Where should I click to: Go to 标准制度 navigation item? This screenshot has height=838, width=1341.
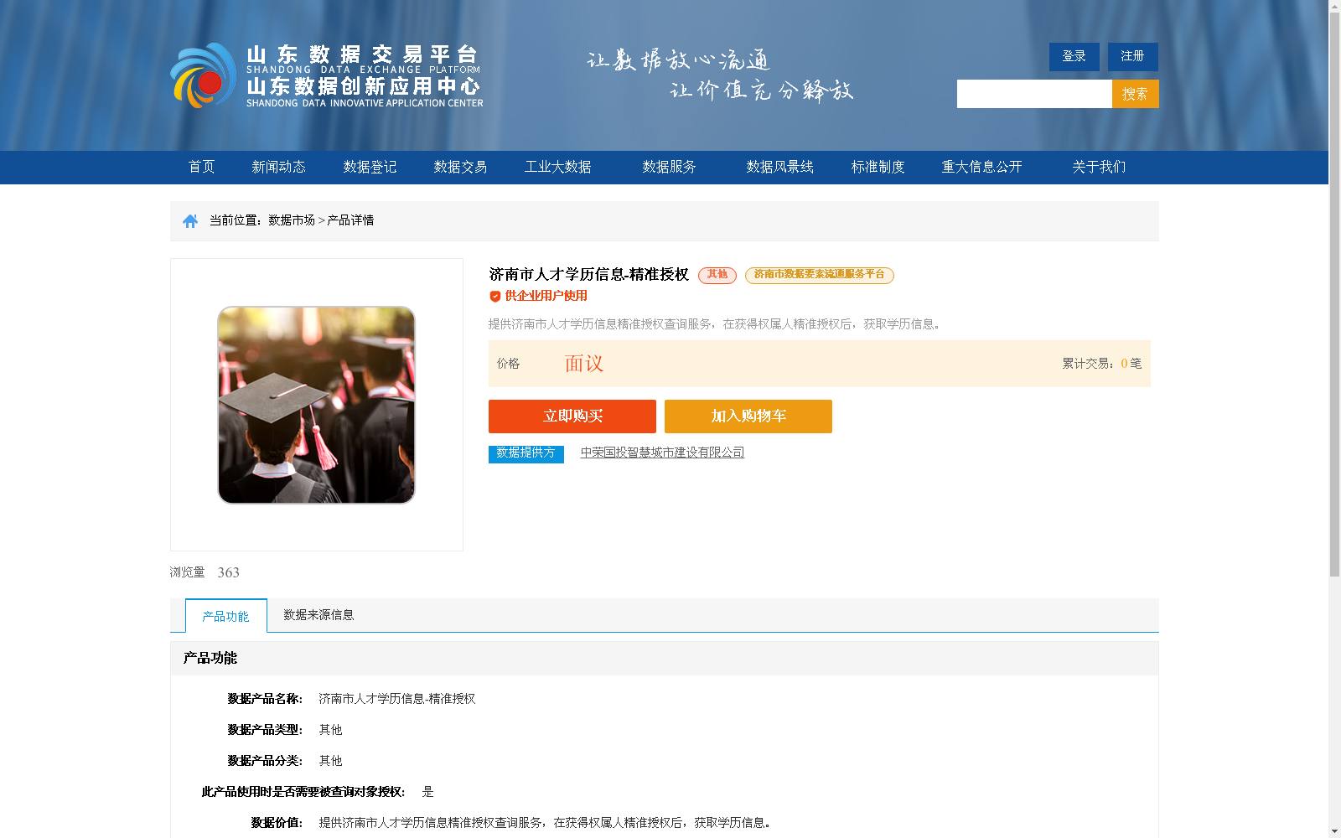[878, 167]
